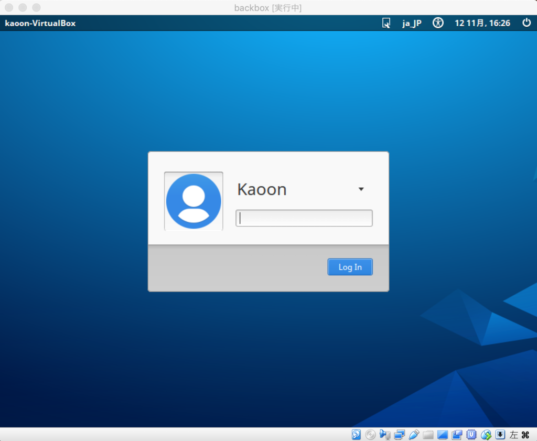Expand the Kaoon user dropdown arrow
Viewport: 537px width, 441px height.
tap(361, 189)
